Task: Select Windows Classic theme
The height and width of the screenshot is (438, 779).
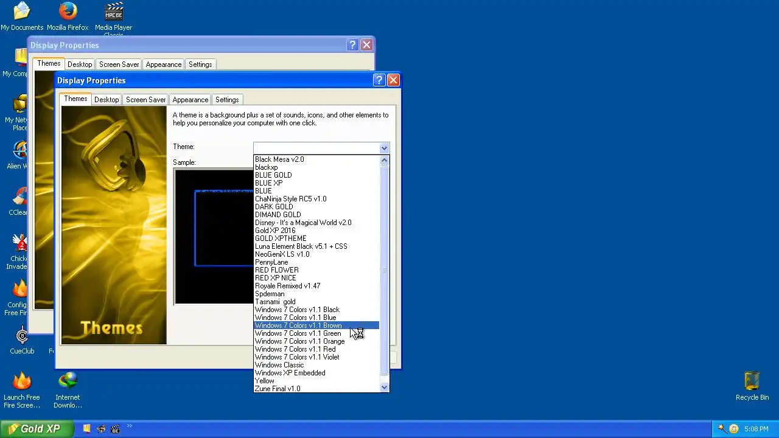Action: [316, 365]
